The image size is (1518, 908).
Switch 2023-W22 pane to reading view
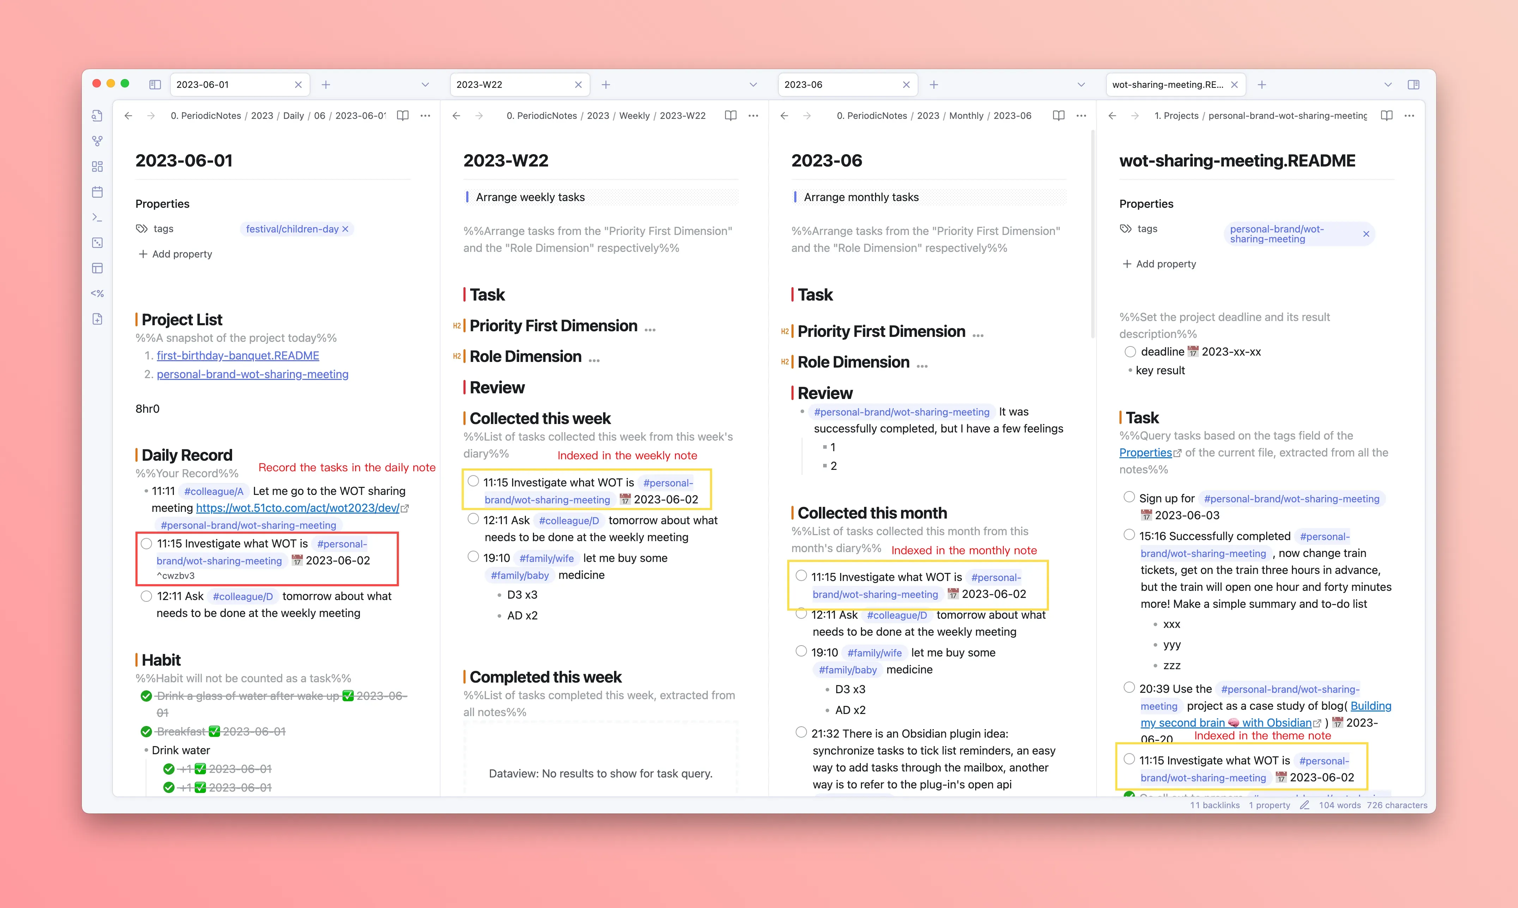tap(730, 116)
